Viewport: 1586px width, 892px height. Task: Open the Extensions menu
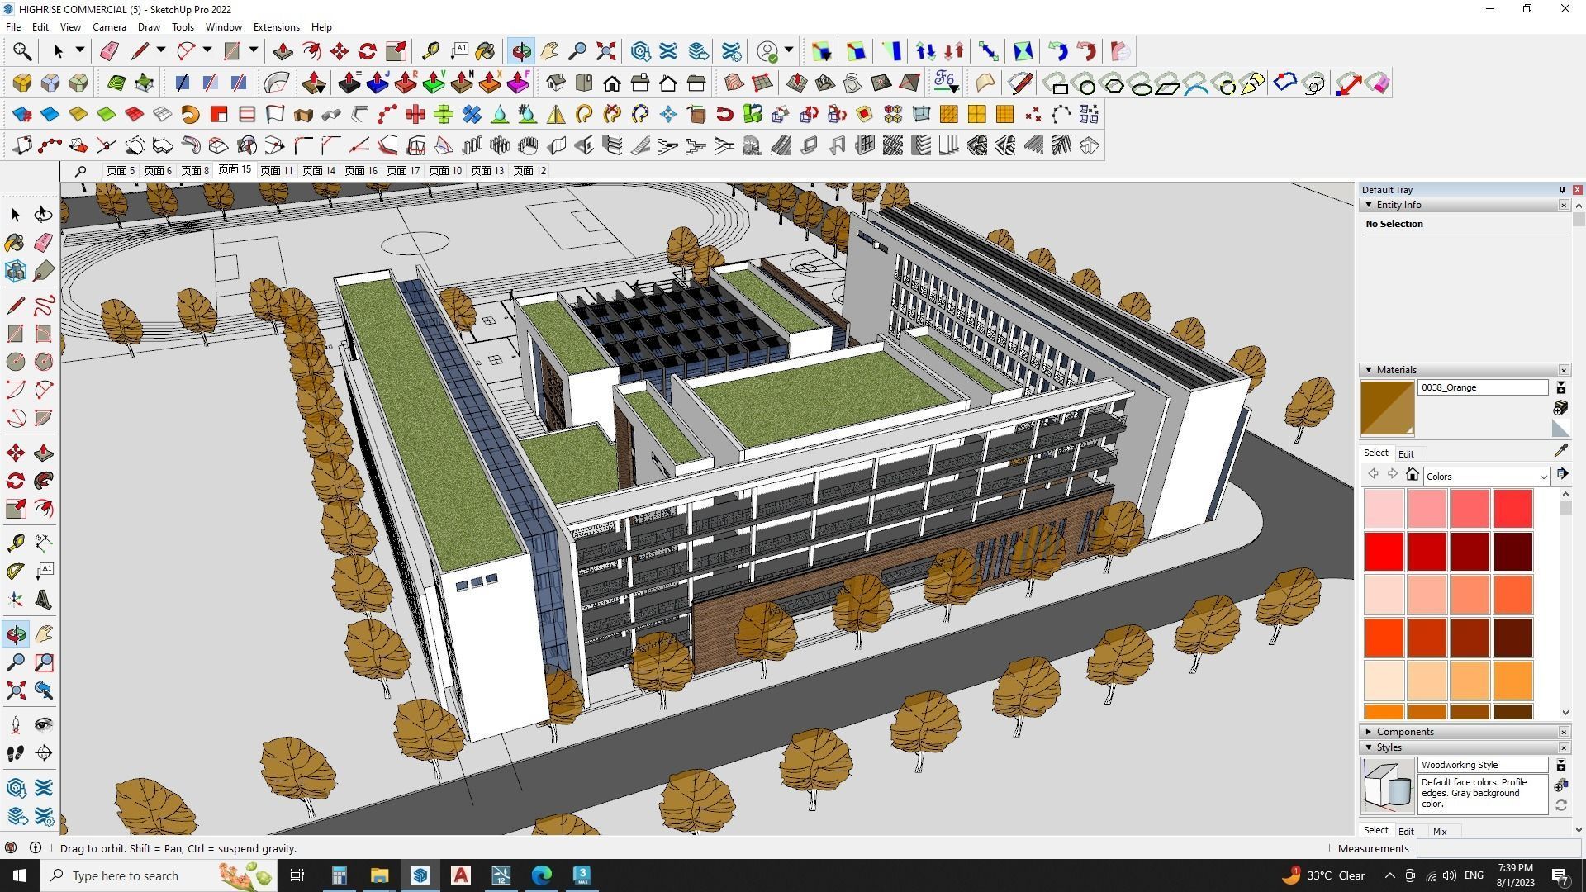coord(276,27)
